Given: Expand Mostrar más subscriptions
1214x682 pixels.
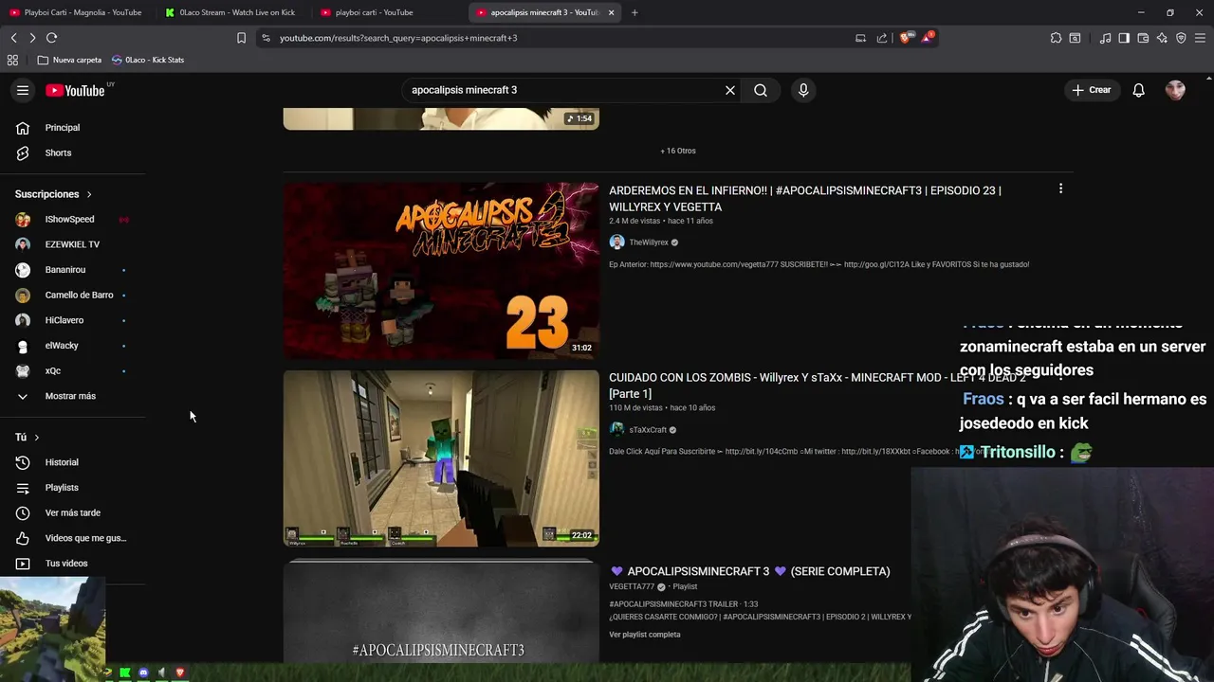Looking at the screenshot, I should 72,396.
